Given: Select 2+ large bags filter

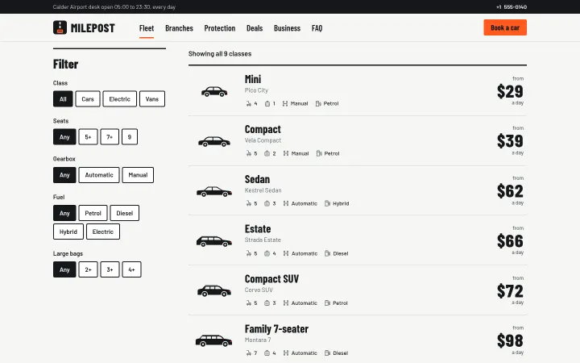Looking at the screenshot, I should pyautogui.click(x=88, y=269).
